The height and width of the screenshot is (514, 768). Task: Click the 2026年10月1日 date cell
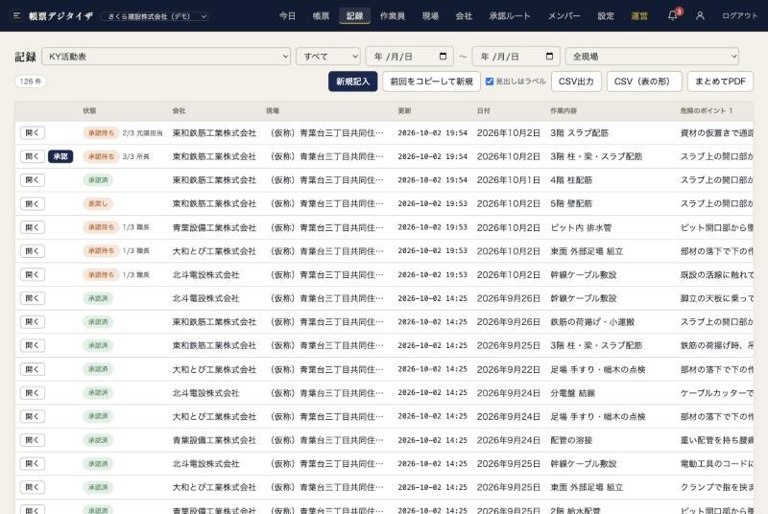tap(509, 180)
